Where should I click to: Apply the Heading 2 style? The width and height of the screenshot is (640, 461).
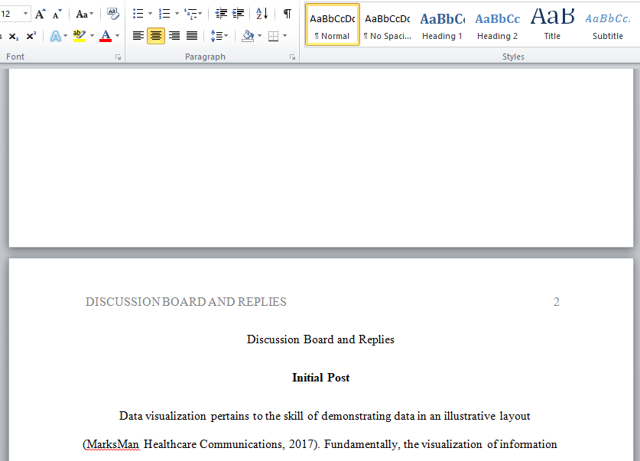(497, 25)
